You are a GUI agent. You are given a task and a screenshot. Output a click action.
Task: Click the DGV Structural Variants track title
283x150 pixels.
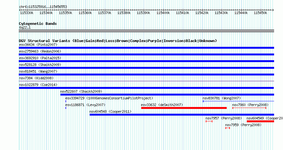(118, 41)
